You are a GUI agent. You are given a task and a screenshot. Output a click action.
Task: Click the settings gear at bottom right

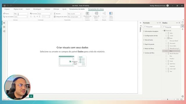pyautogui.click(x=183, y=96)
